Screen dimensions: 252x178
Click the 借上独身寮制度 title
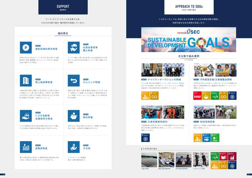[44, 82]
